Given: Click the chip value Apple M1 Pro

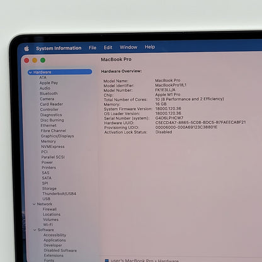Looking at the screenshot, I should click(168, 94).
